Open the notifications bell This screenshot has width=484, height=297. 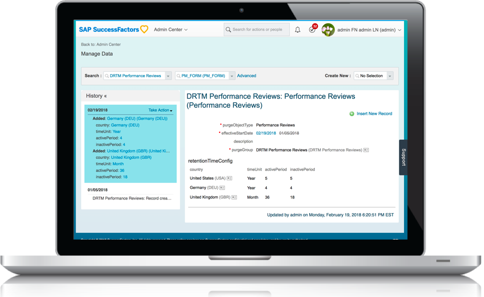[298, 29]
